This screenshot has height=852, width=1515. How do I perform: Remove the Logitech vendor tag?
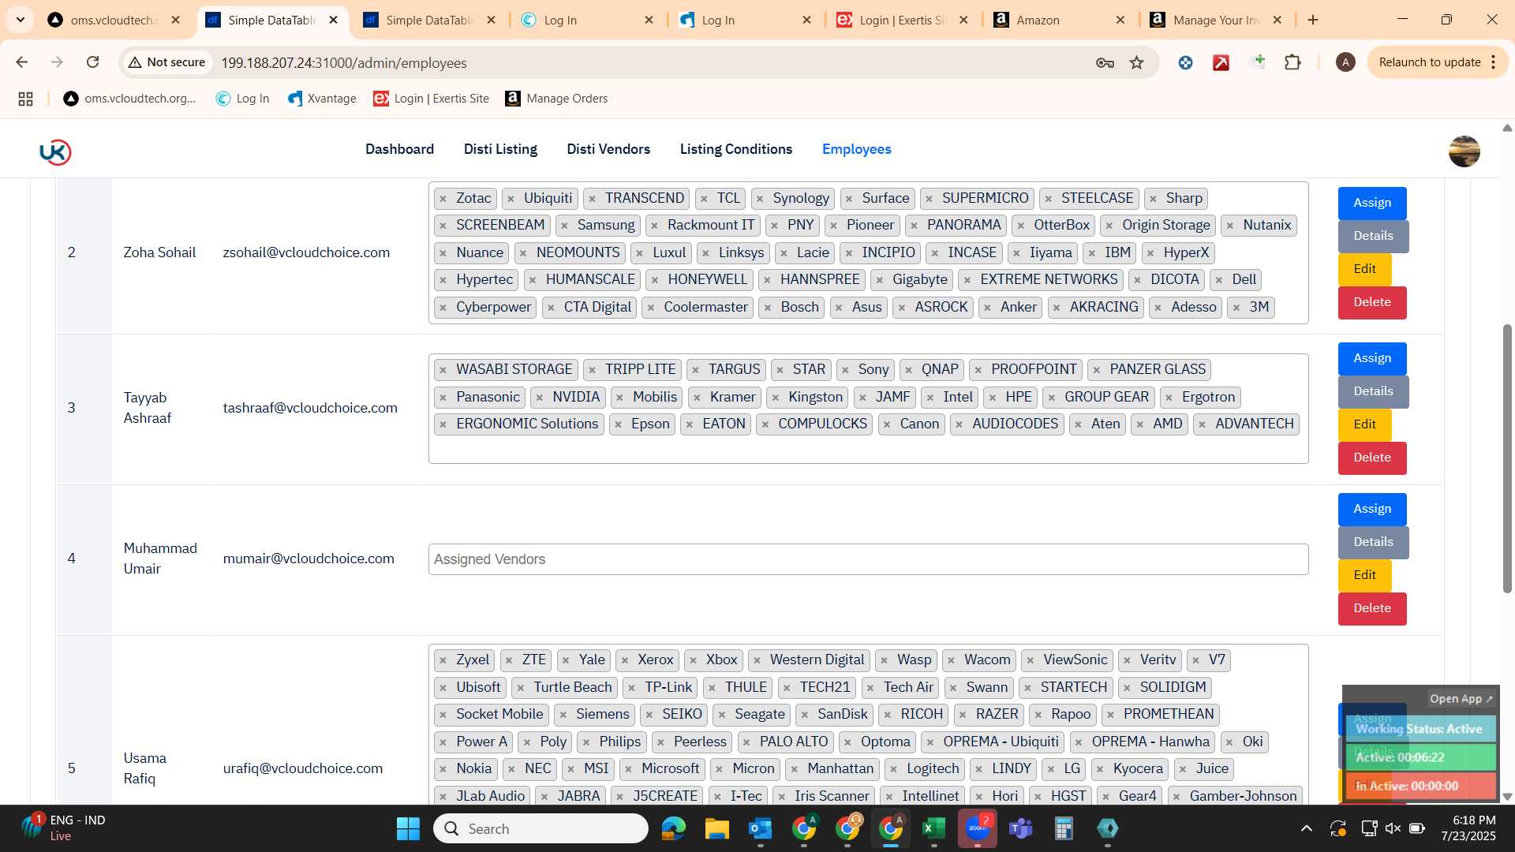893,769
